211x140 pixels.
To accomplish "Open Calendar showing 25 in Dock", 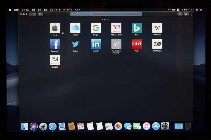I will tap(81, 126).
